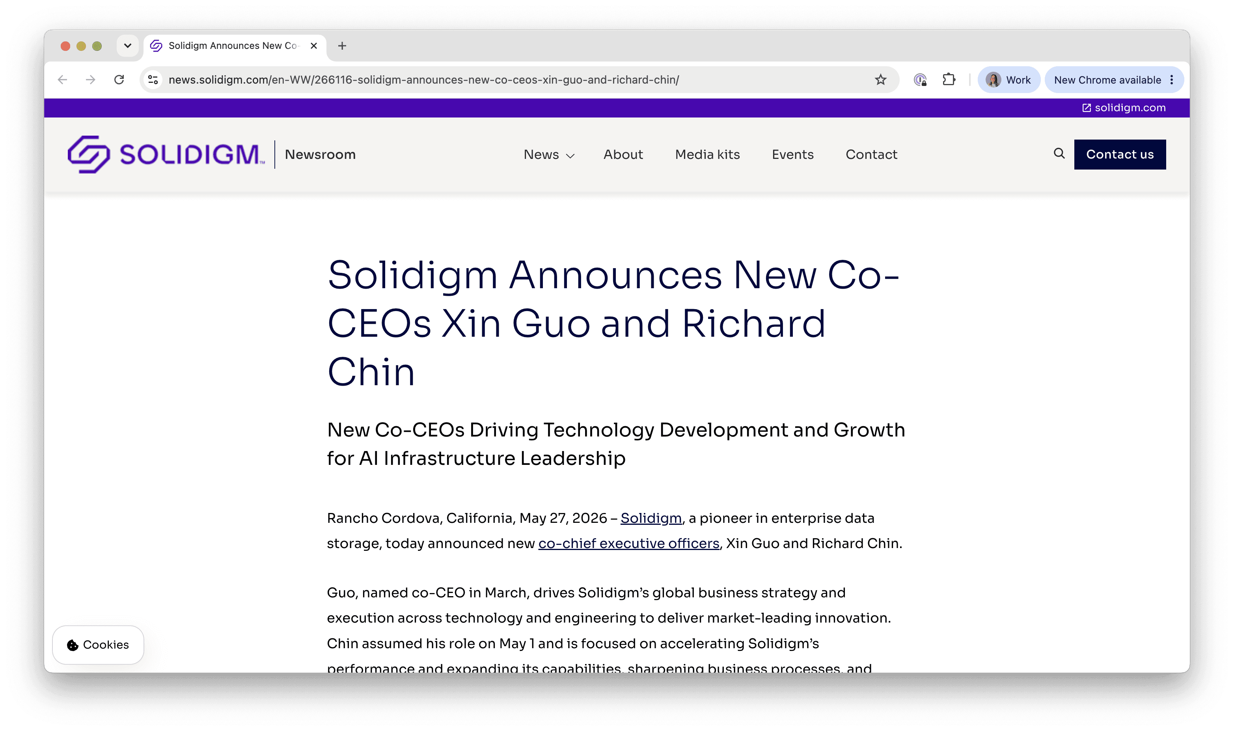Open Chrome three-dot menu
The image size is (1234, 731).
(1171, 80)
